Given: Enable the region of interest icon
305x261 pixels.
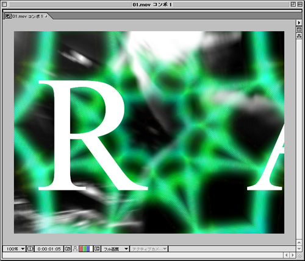Looking at the screenshot, I should (97, 249).
